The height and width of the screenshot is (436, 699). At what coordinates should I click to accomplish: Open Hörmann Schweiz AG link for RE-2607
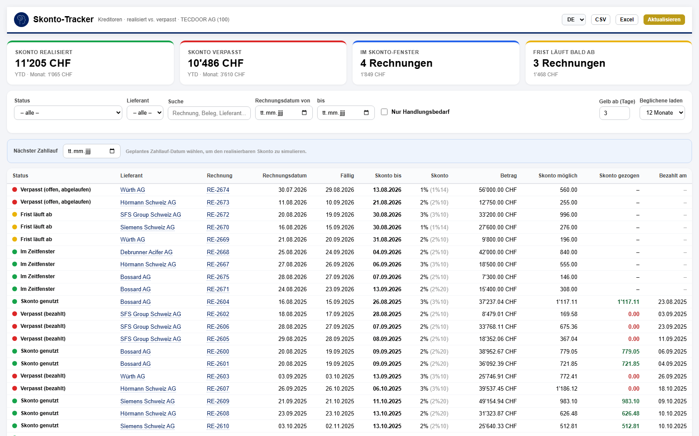148,388
